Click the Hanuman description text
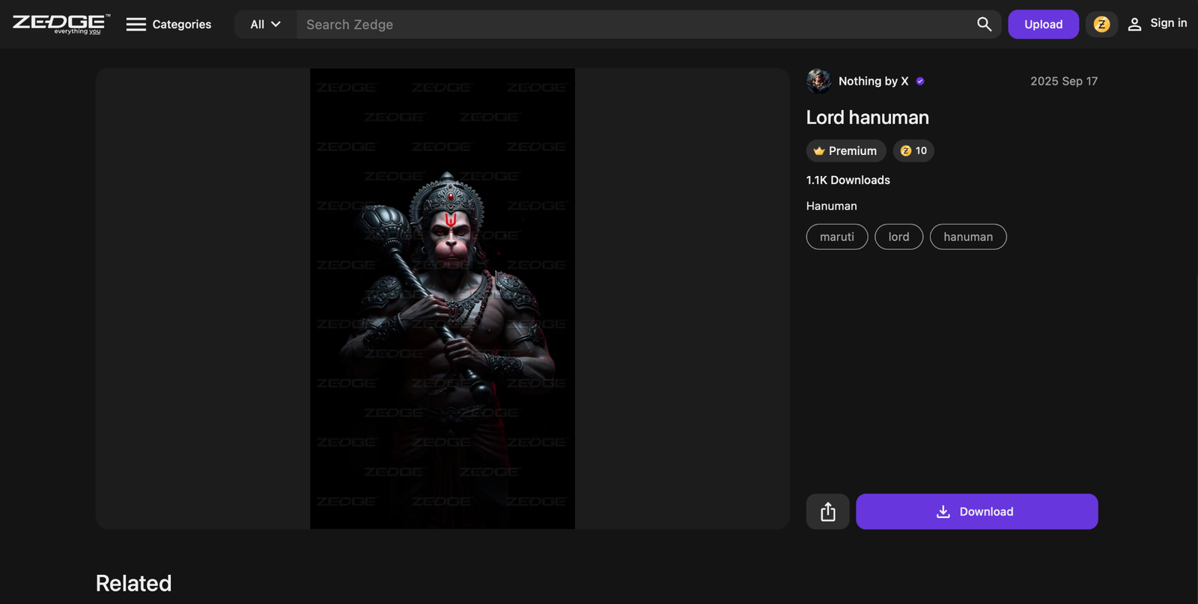The width and height of the screenshot is (1198, 604). [x=832, y=206]
